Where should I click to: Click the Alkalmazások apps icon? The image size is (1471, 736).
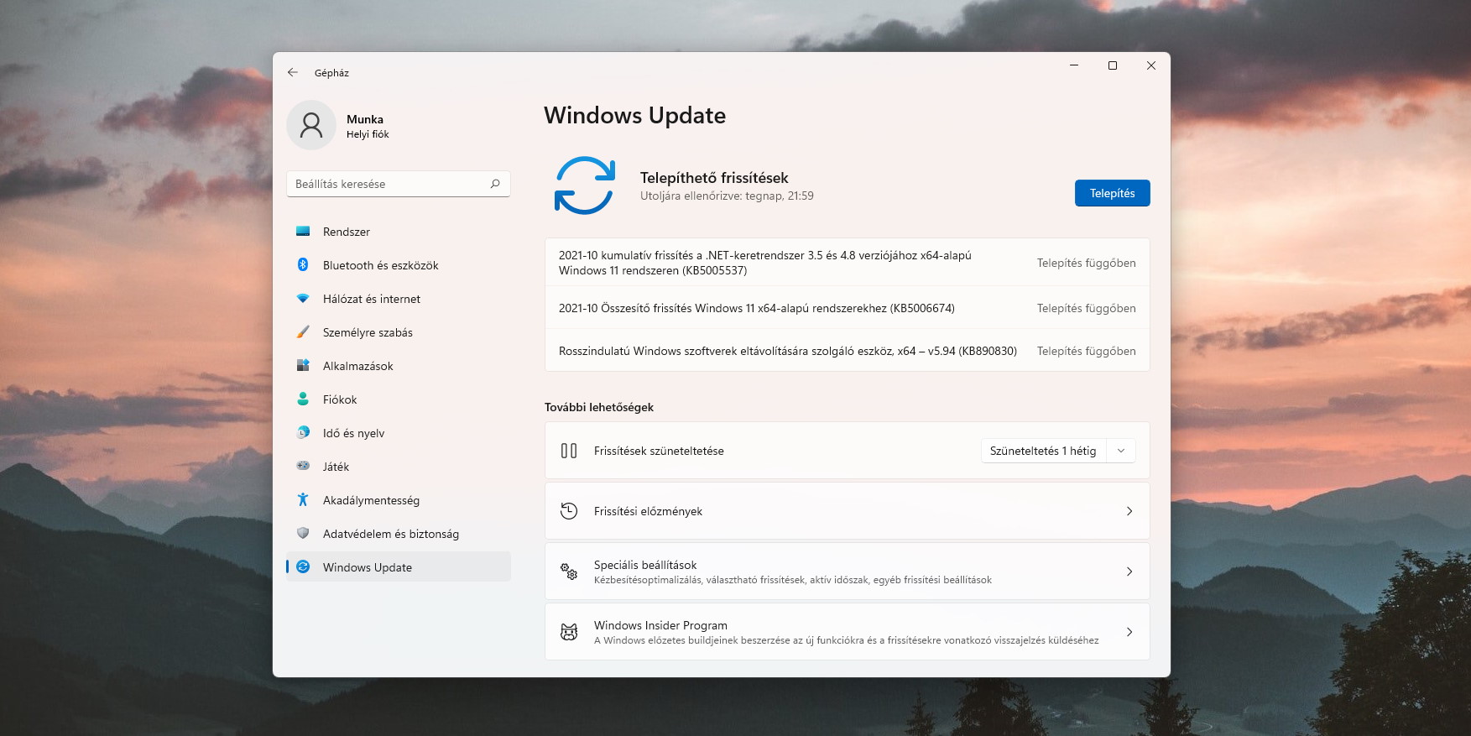(x=303, y=366)
